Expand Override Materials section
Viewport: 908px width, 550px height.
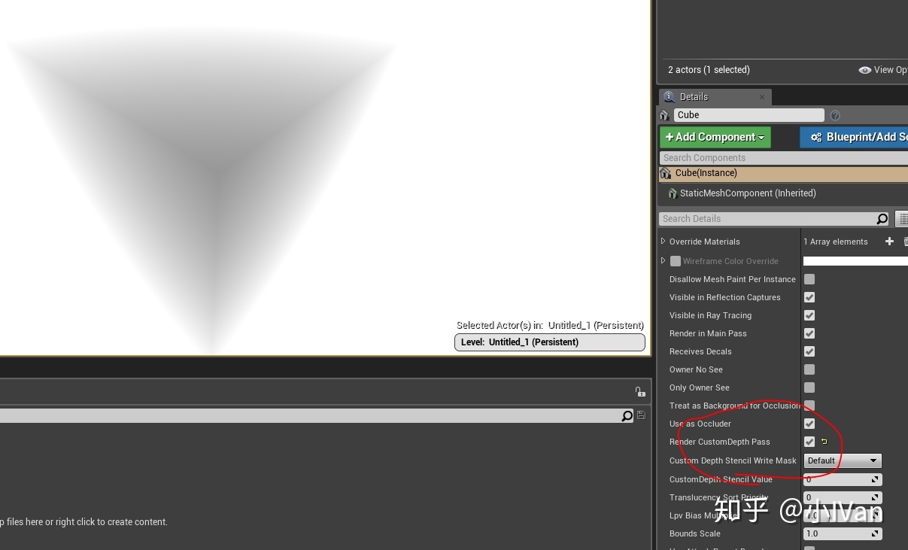(x=663, y=241)
